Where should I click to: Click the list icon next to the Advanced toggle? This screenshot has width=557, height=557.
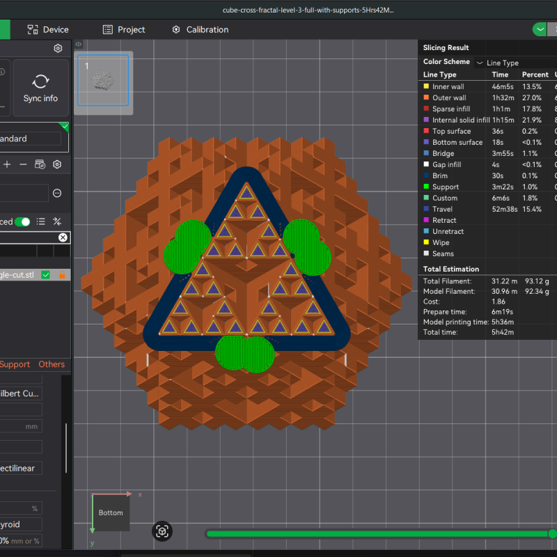(x=40, y=221)
